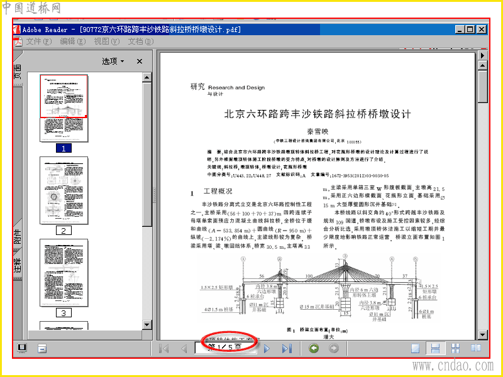This screenshot has height=377, width=503.
Task: Select the page 2 thumbnail
Action: click(x=64, y=190)
